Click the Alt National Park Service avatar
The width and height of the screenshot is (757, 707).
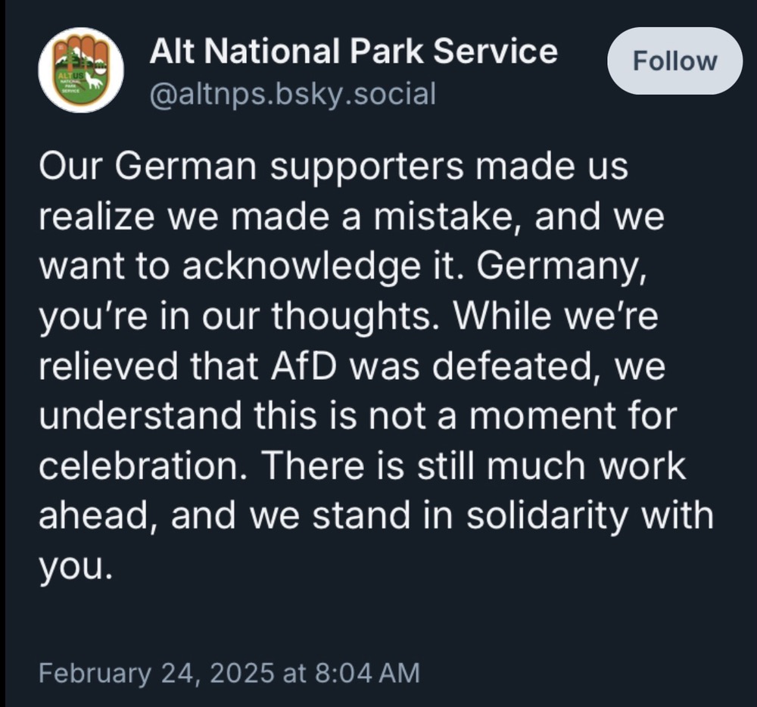(81, 70)
